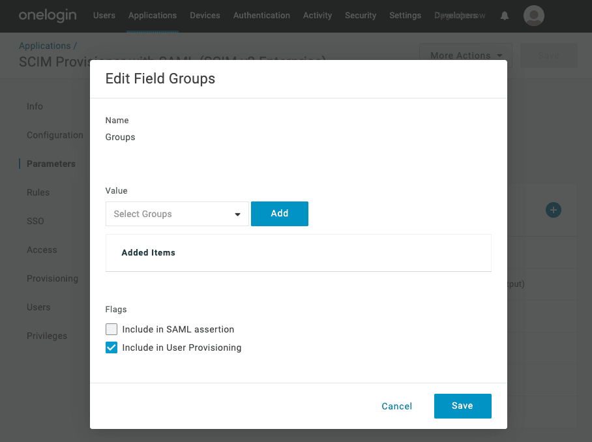592x442 pixels.
Task: Click the Add button next to Select Groups
Action: point(279,213)
